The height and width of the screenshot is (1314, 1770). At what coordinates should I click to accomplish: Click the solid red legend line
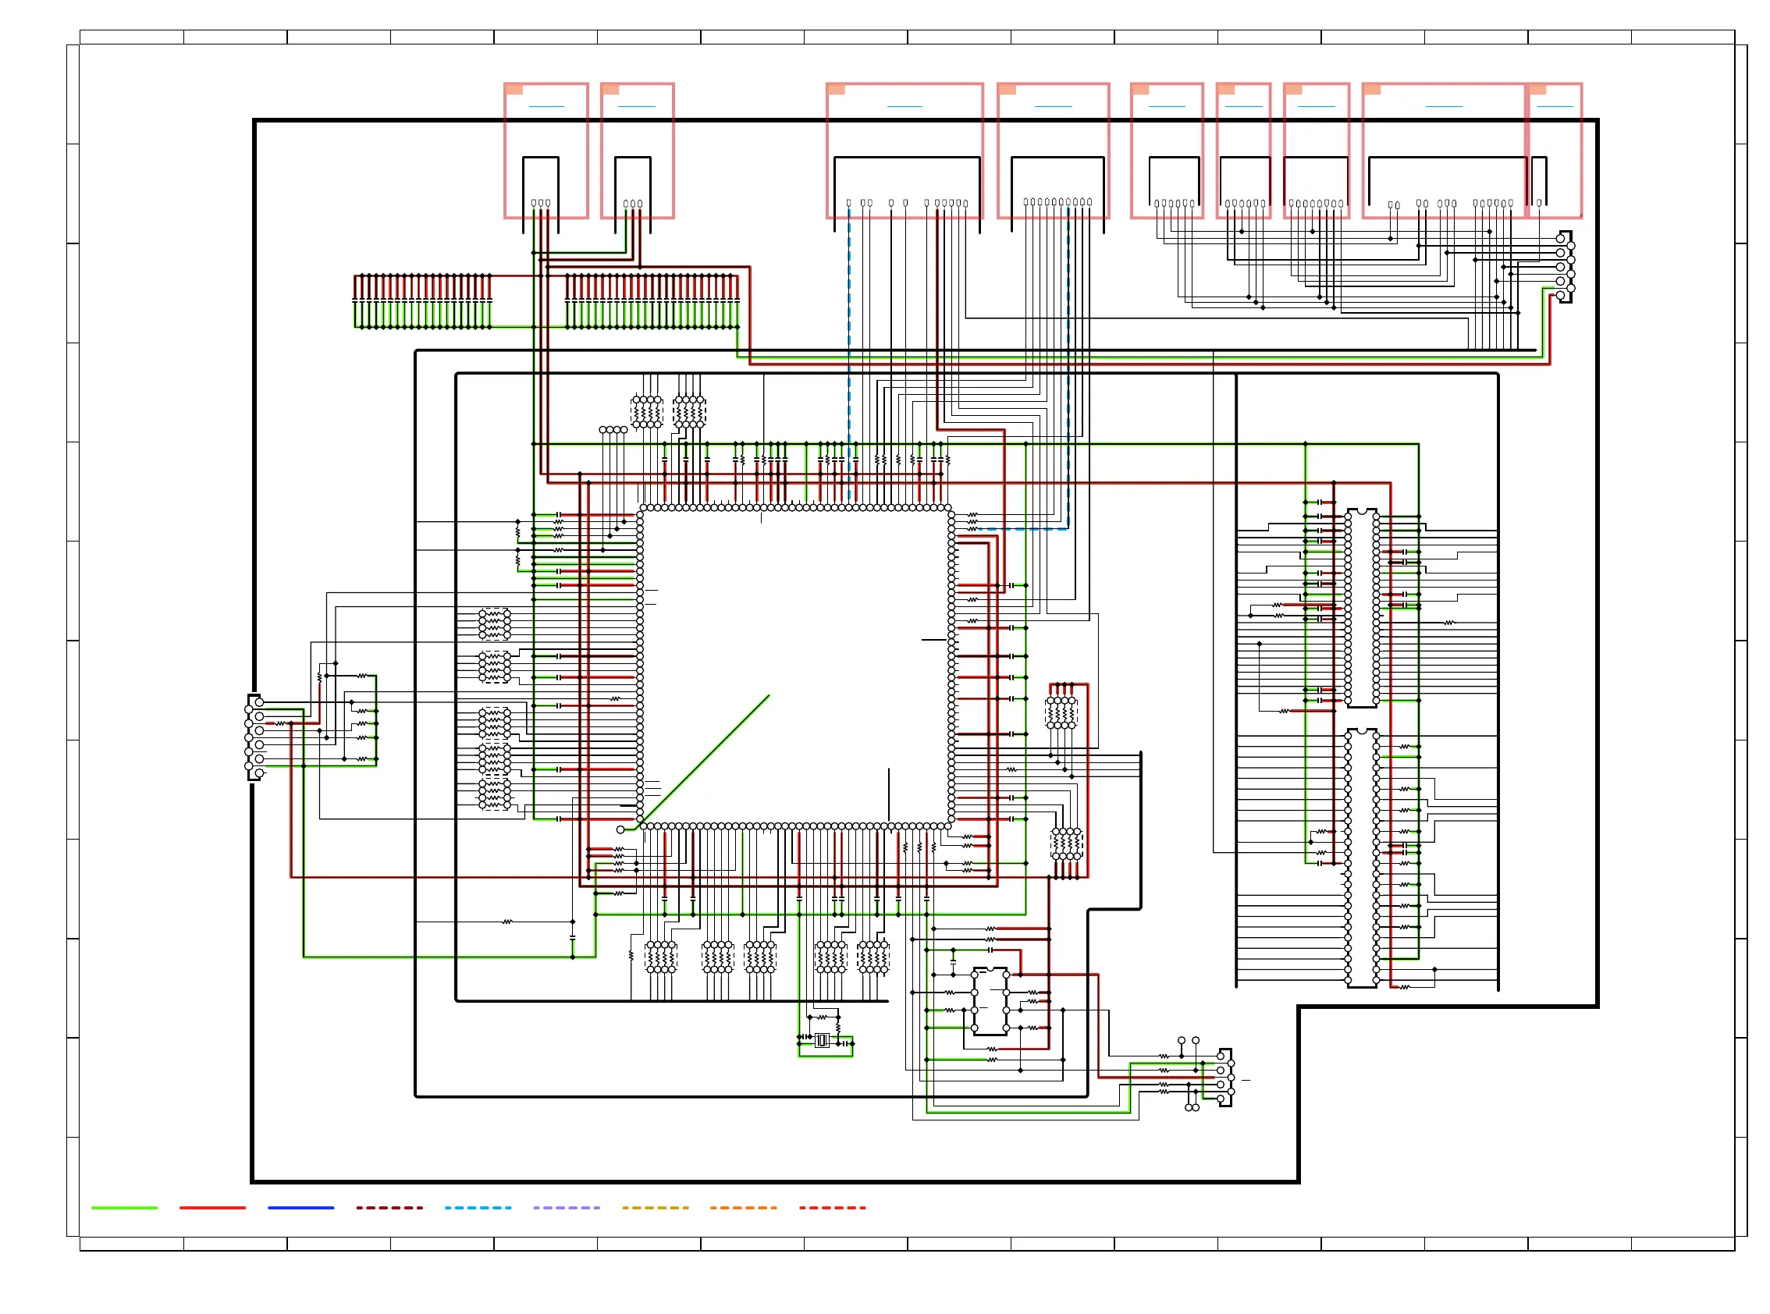pyautogui.click(x=212, y=1207)
